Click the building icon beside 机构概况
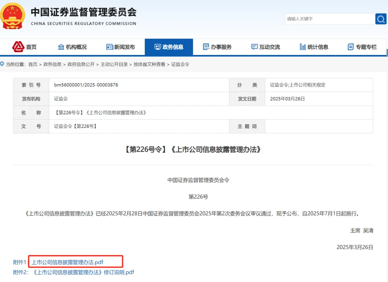The height and width of the screenshot is (282, 388). (x=61, y=47)
